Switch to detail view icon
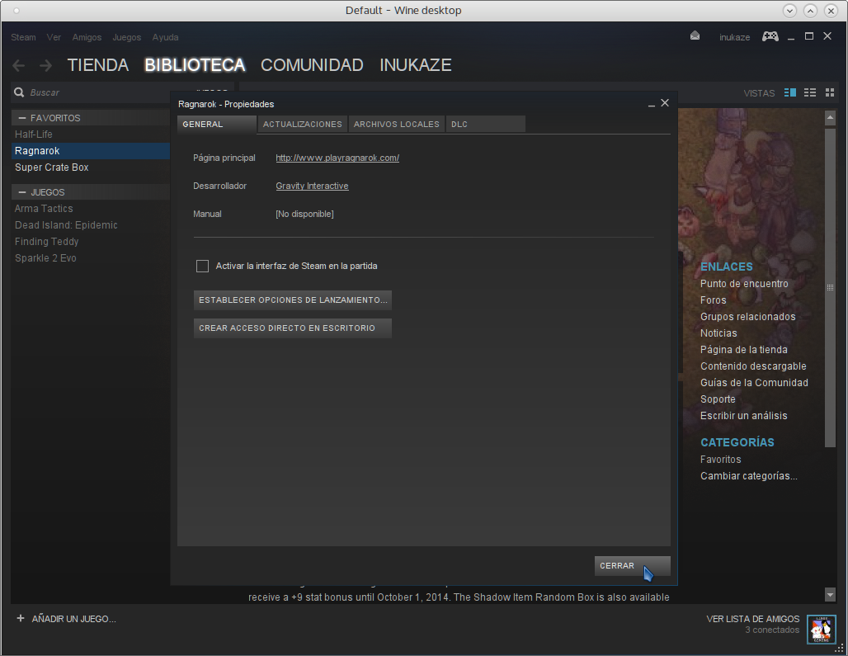848x656 pixels. [x=790, y=92]
